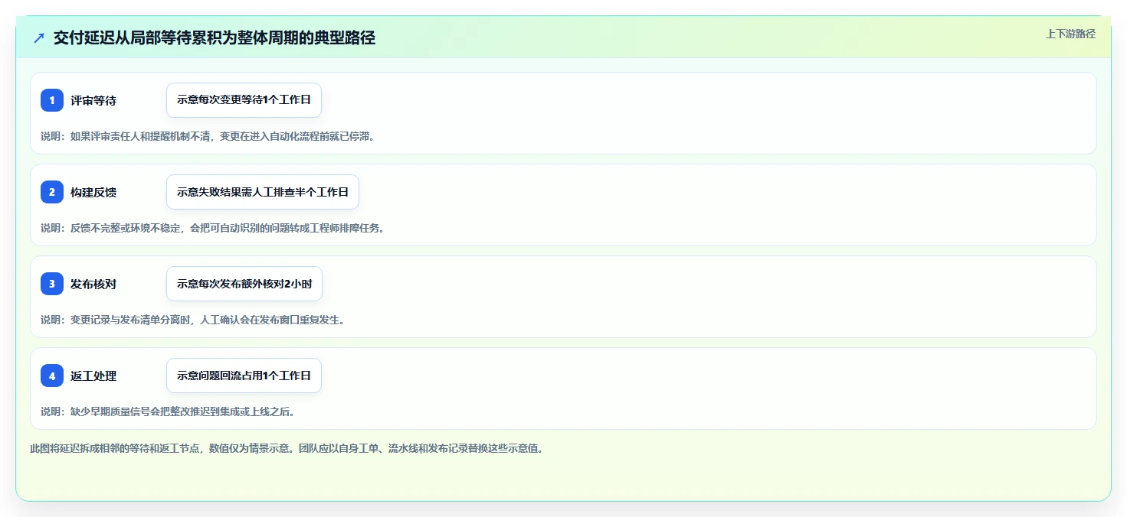Image resolution: width=1127 pixels, height=517 pixels.
Task: Click the description starting 如果评审责任人和提醒机制不清
Action: (x=208, y=136)
